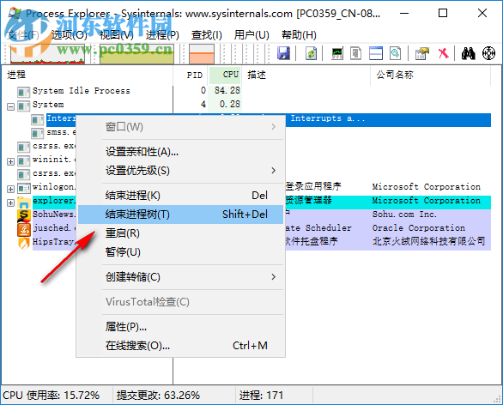This screenshot has width=503, height=405.
Task: Sort by the 进程 column header
Action: 88,75
